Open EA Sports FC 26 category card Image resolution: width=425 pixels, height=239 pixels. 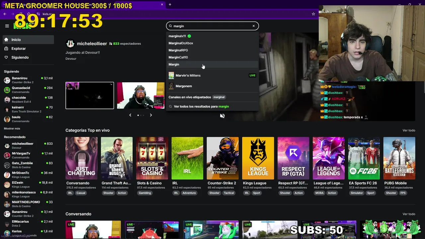point(364,158)
